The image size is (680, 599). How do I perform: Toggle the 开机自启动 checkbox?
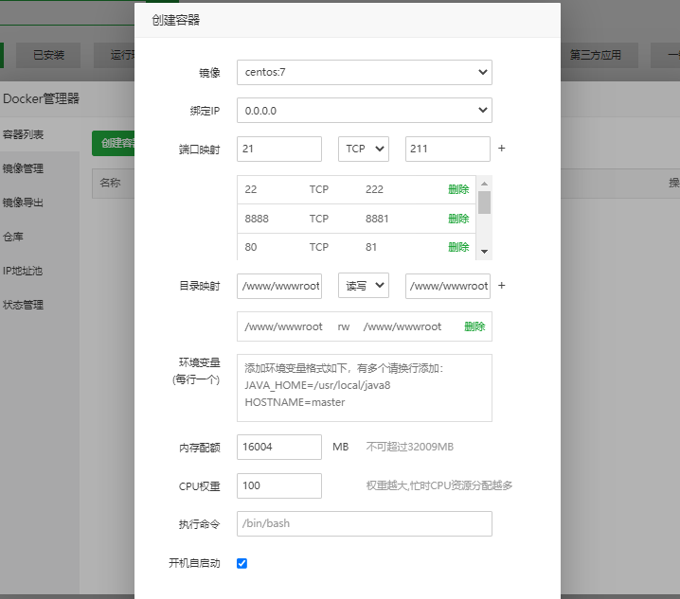242,563
